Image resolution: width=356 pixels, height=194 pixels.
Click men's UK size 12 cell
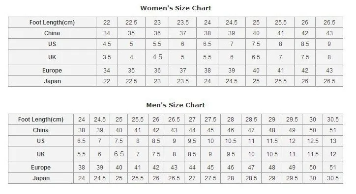pos(333,154)
